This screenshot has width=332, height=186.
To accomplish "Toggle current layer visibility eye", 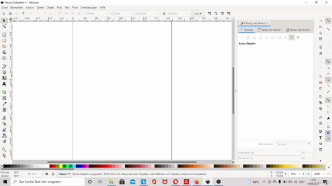I will point(47,174).
